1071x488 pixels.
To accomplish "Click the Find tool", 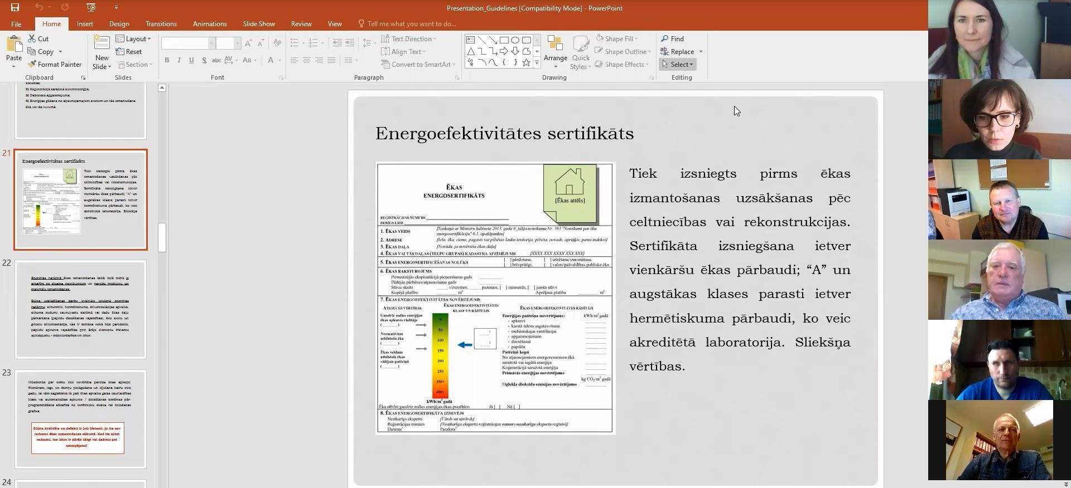I will (x=673, y=39).
